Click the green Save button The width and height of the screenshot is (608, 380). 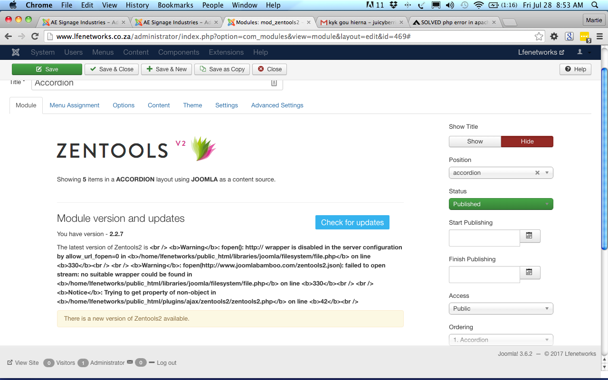pyautogui.click(x=47, y=69)
